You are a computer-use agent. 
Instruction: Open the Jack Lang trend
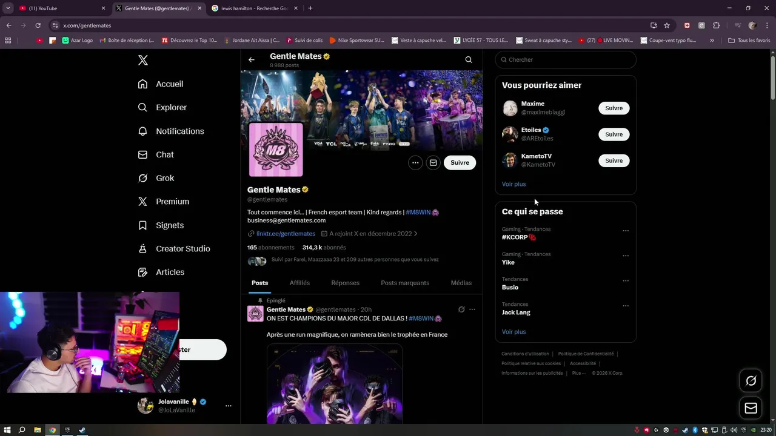click(x=516, y=312)
